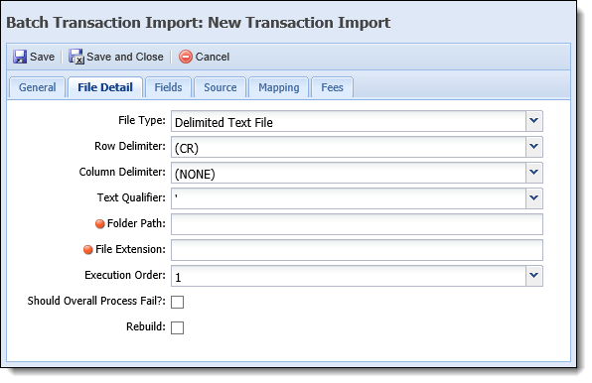
Task: Click the Save floppy disk icon
Action: (20, 57)
